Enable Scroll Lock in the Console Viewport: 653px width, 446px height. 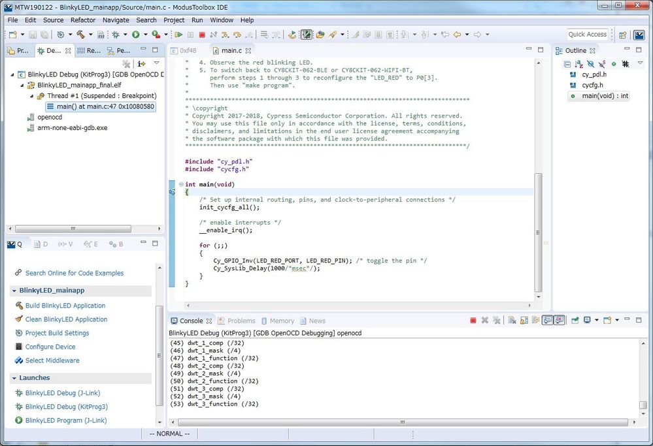pyautogui.click(x=524, y=320)
